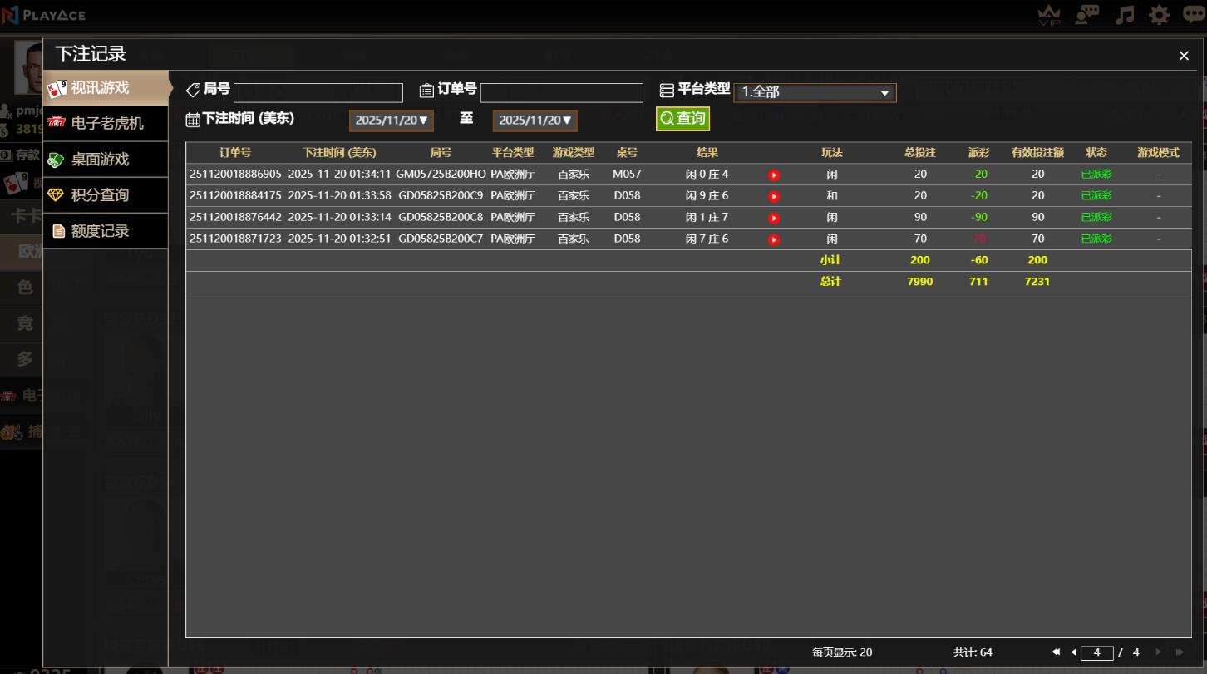
Task: Click the green 查询 search button
Action: [x=682, y=119]
